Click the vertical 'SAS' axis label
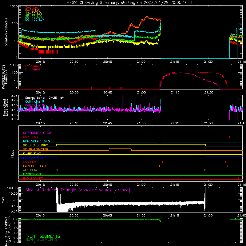The width and height of the screenshot is (246, 246). pos(3,200)
